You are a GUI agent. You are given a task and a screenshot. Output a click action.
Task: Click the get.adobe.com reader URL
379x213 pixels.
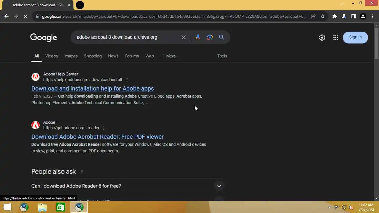click(x=71, y=128)
